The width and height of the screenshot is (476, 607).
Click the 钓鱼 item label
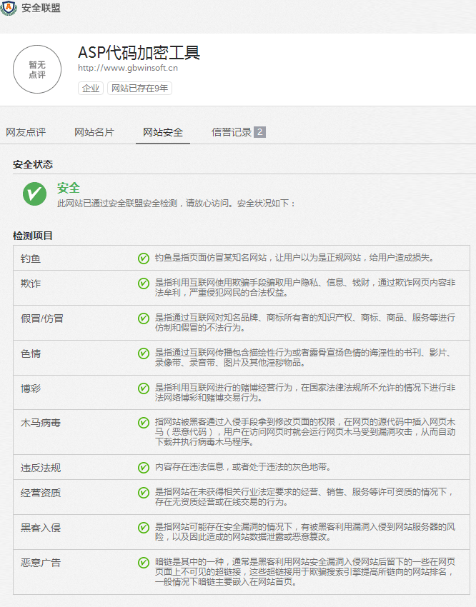[31, 259]
